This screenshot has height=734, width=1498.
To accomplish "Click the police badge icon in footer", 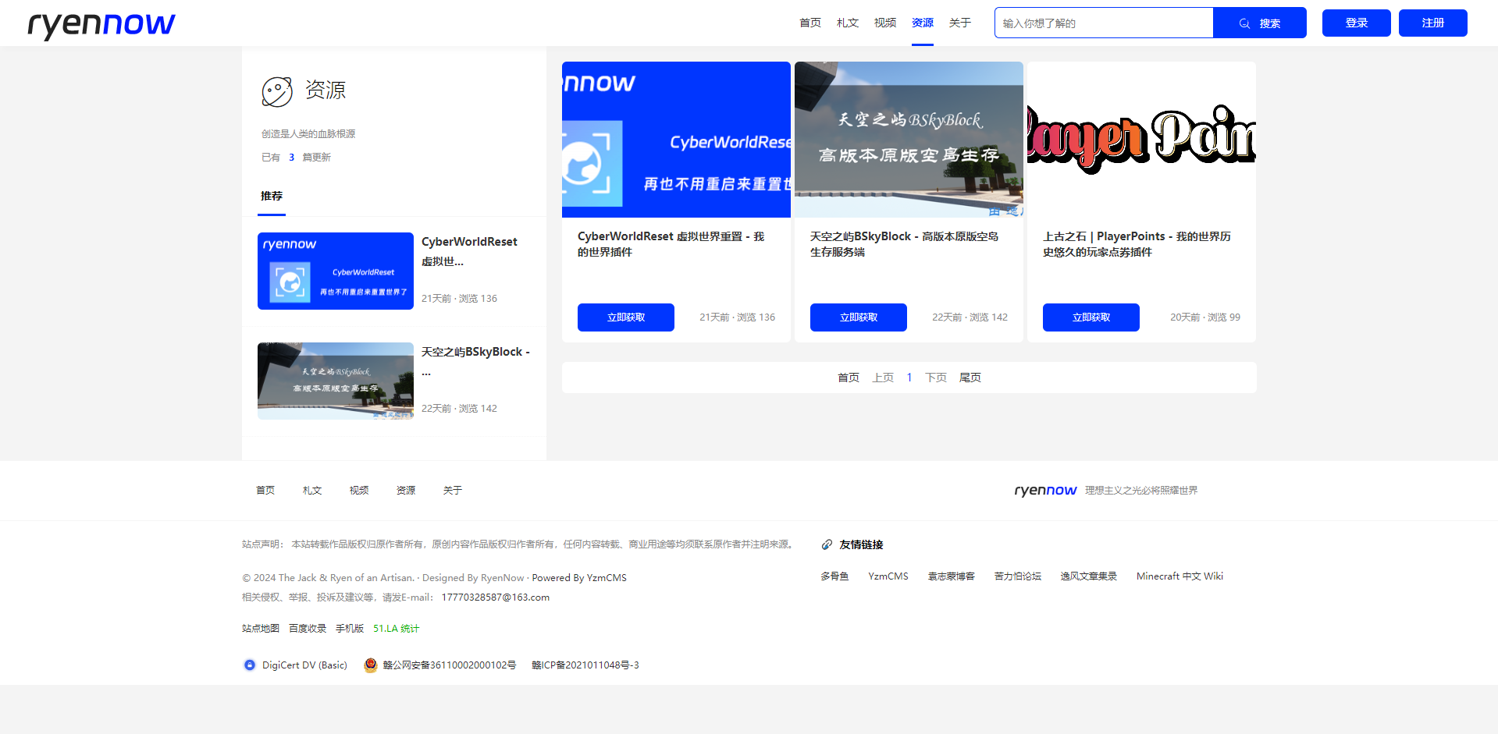I will tap(371, 665).
